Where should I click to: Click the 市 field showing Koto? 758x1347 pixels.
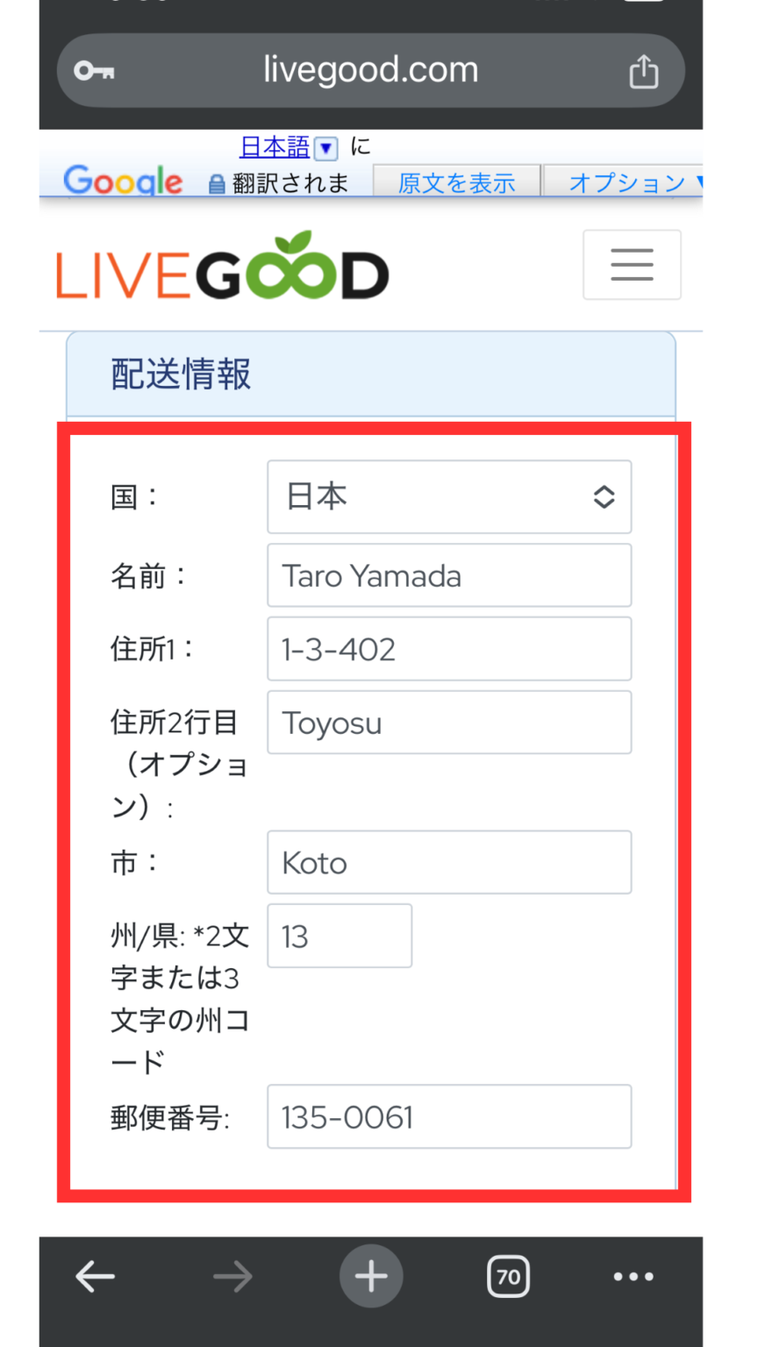(x=449, y=862)
